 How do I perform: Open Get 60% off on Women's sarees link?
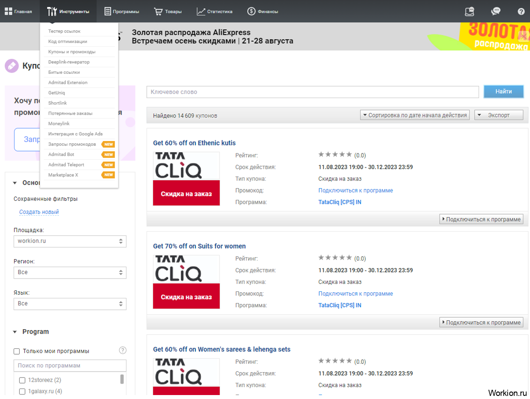222,349
